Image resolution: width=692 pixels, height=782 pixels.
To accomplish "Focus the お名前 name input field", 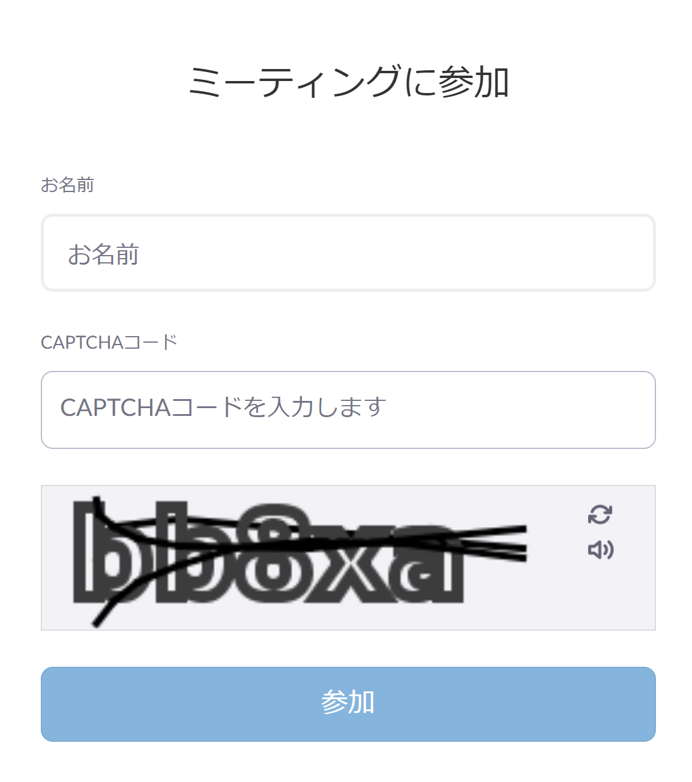I will [348, 253].
